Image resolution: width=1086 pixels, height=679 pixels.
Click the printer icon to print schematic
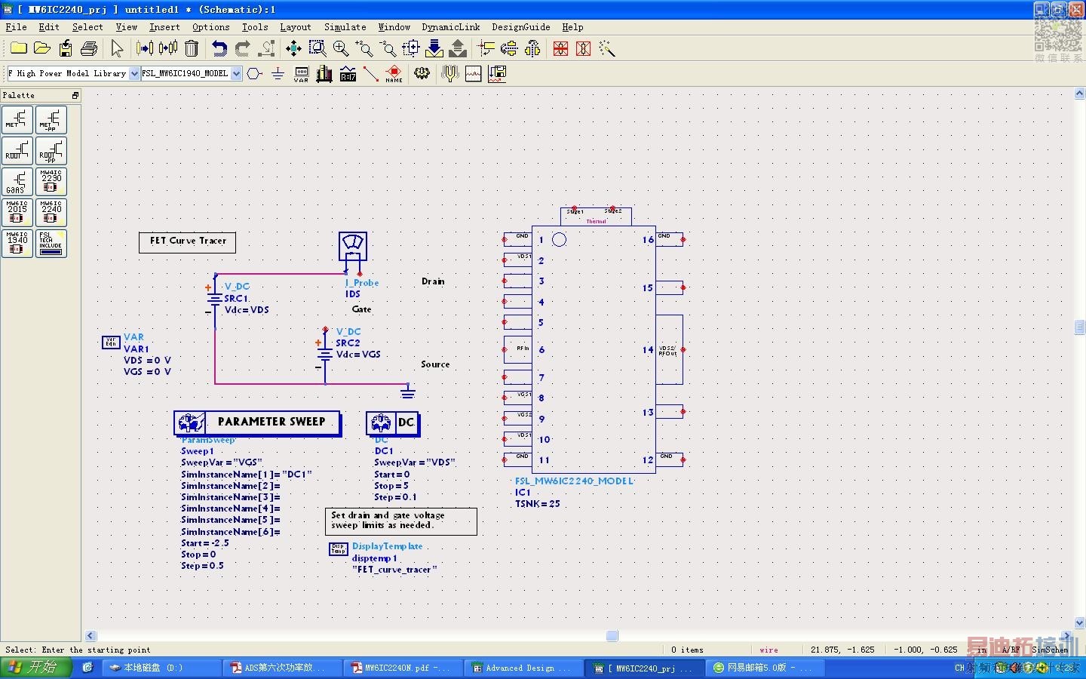click(89, 48)
